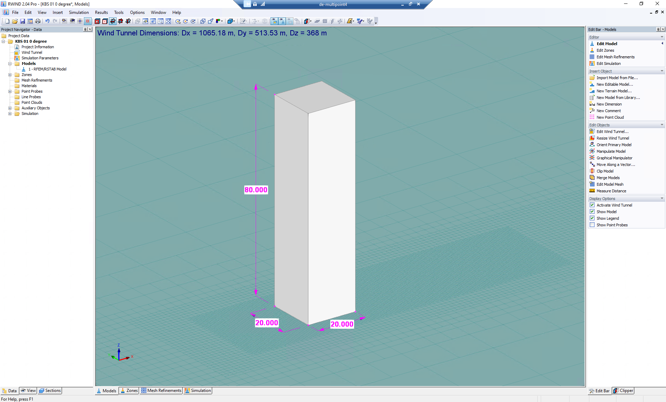Open the Simulation menu
Viewport: 666px width, 402px height.
pos(79,12)
